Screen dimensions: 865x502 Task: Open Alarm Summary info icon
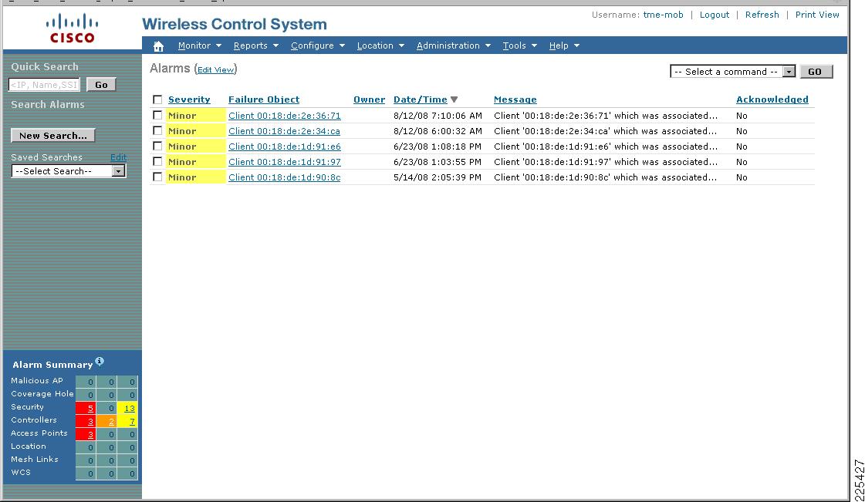[100, 362]
